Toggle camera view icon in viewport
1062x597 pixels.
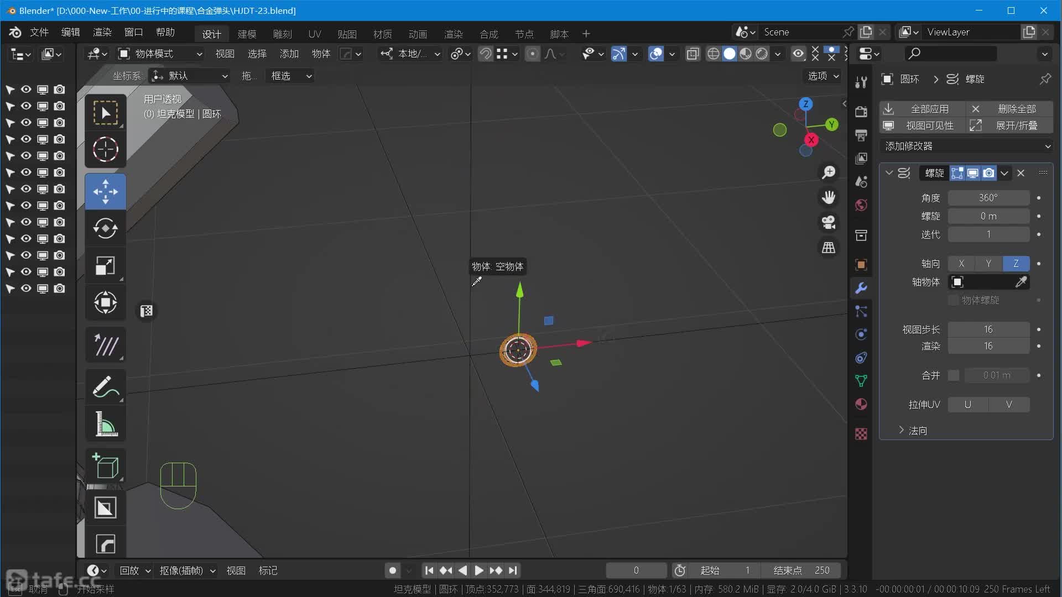click(x=828, y=222)
